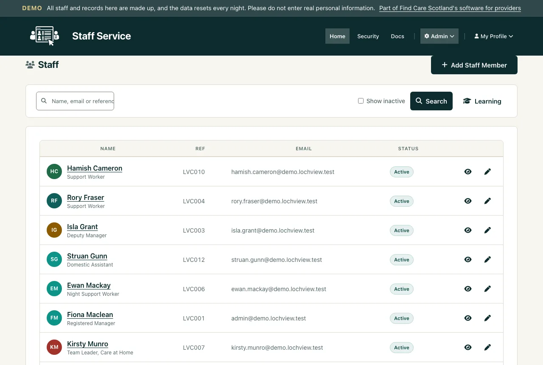The height and width of the screenshot is (365, 543).
Task: Open Fiona Maclean's name link
Action: click(x=90, y=314)
